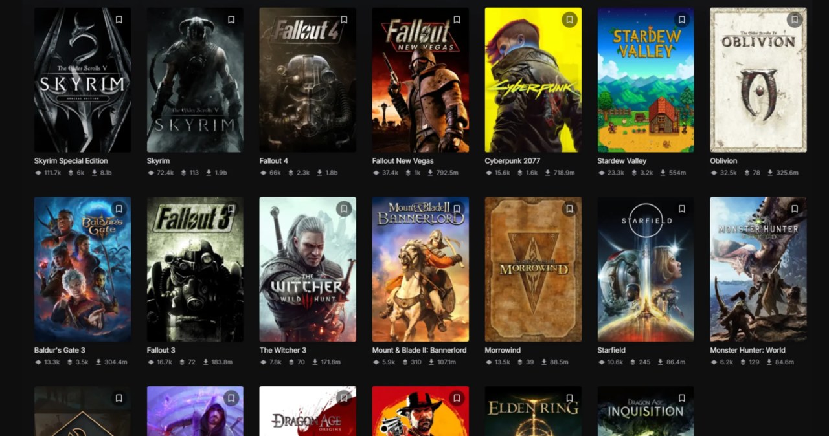Bookmark Morrowind
Image resolution: width=829 pixels, height=436 pixels.
(x=569, y=209)
